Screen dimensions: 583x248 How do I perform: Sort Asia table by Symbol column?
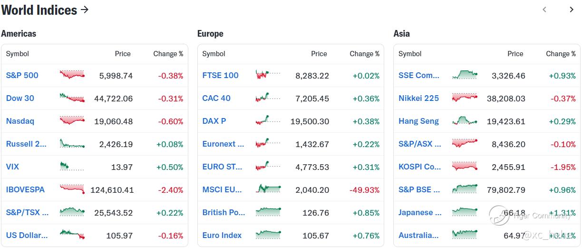point(410,54)
